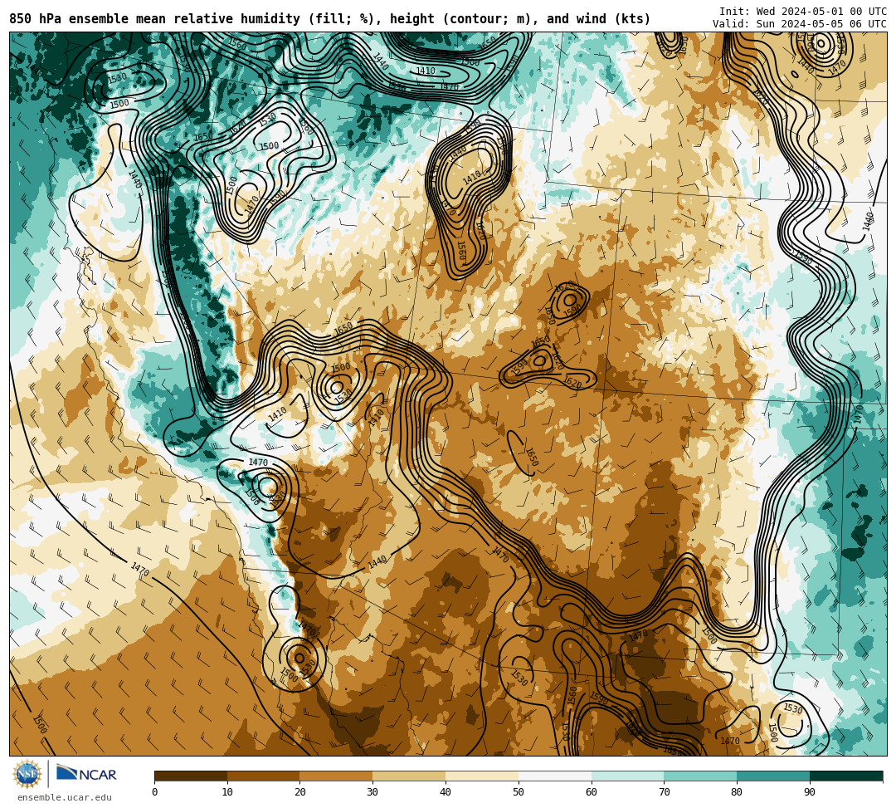Viewport: 896px width, 808px height.
Task: Open the ensemble.ucar.edu link text
Action: tap(65, 797)
